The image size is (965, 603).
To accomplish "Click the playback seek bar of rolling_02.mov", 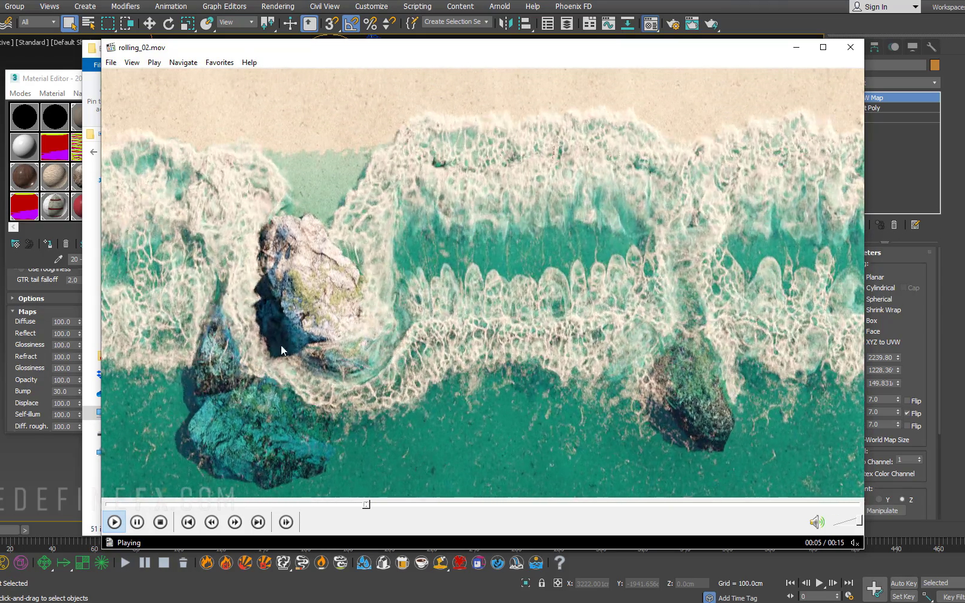I will tap(483, 504).
